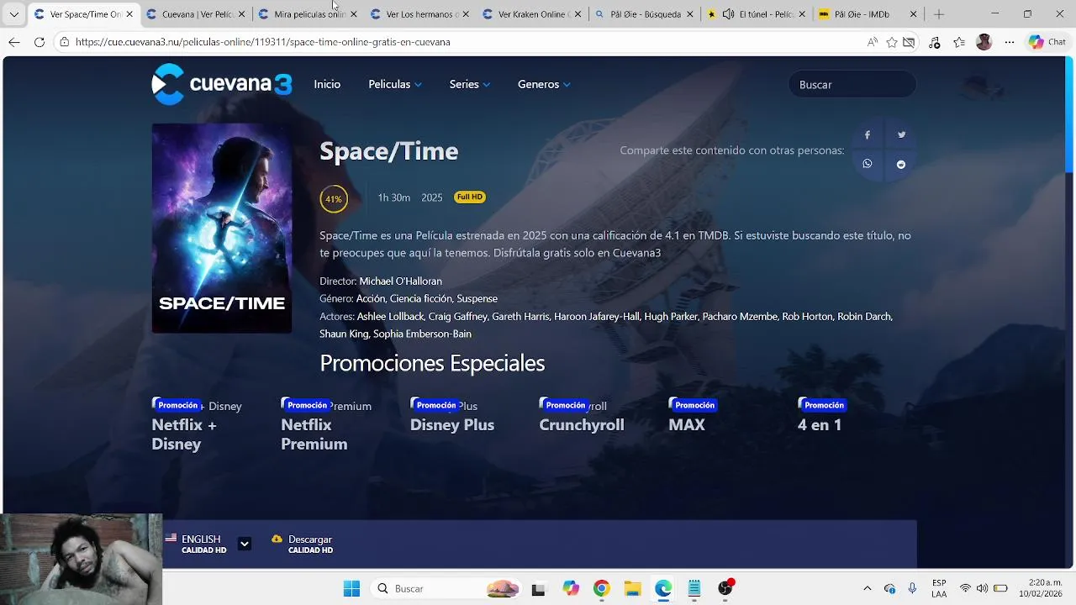Viewport: 1076px width, 605px height.
Task: Open OBS Studio from taskbar
Action: tap(725, 588)
